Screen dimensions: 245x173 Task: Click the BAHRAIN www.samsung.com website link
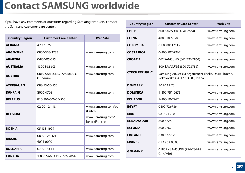100,93
